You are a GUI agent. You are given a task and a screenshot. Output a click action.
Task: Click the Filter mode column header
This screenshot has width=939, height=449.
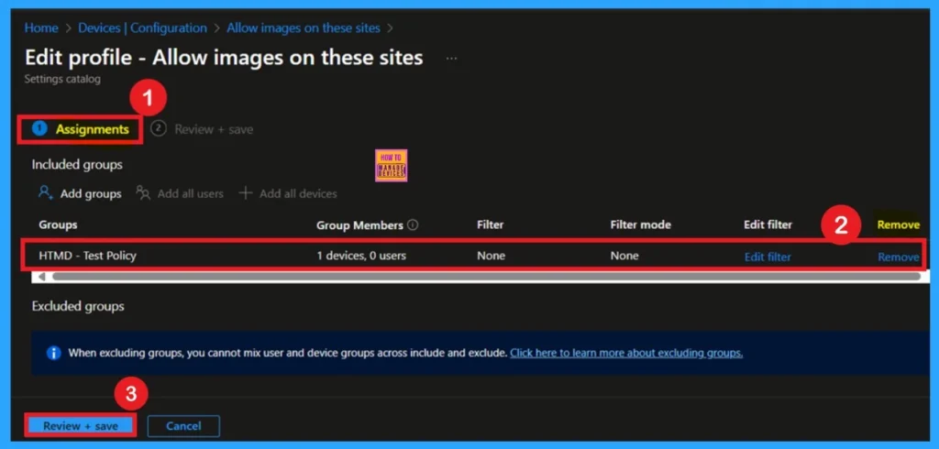[641, 225]
